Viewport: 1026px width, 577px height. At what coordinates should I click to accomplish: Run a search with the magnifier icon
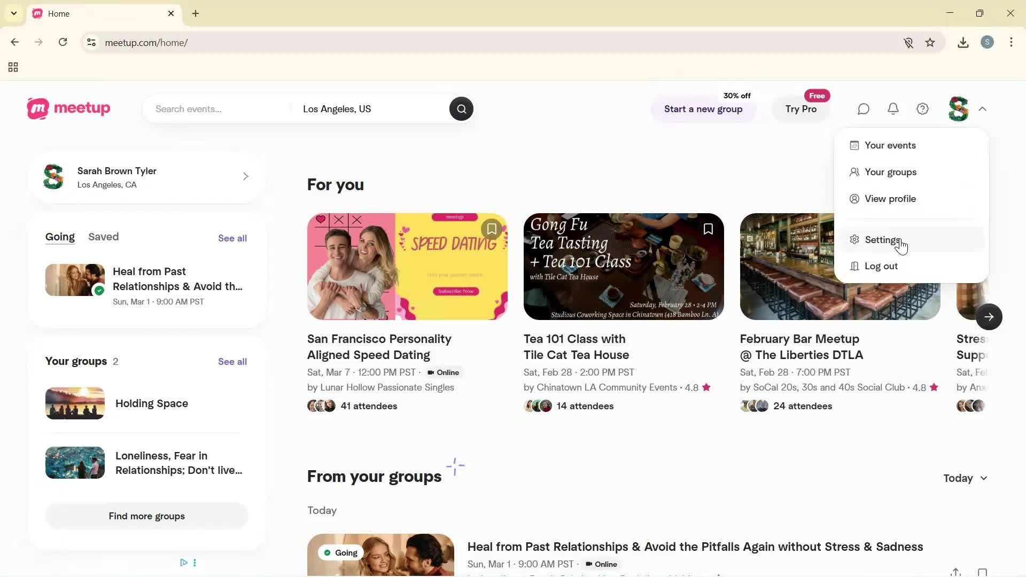pyautogui.click(x=461, y=108)
